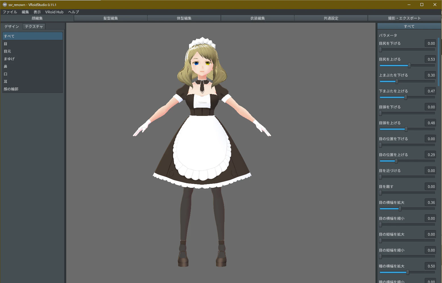Click the 目の横幅を拡大 slider
Screen dimensions: 442x283
407,209
